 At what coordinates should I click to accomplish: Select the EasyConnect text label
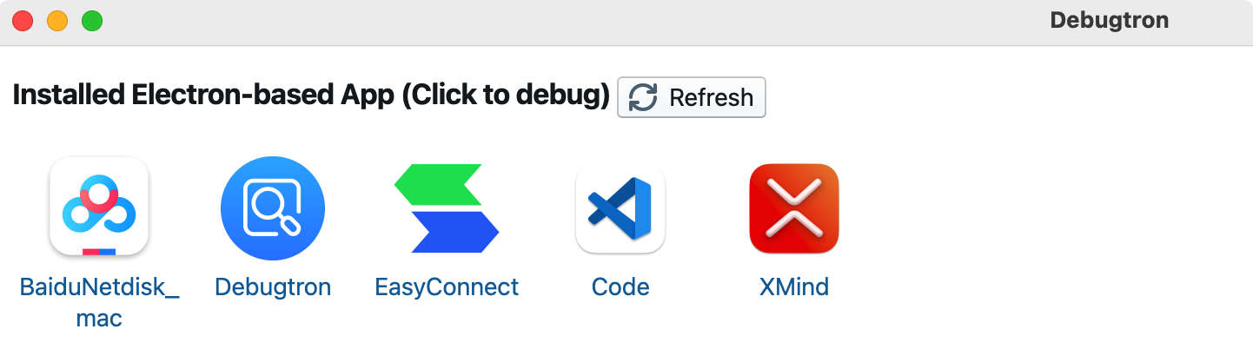pos(447,287)
